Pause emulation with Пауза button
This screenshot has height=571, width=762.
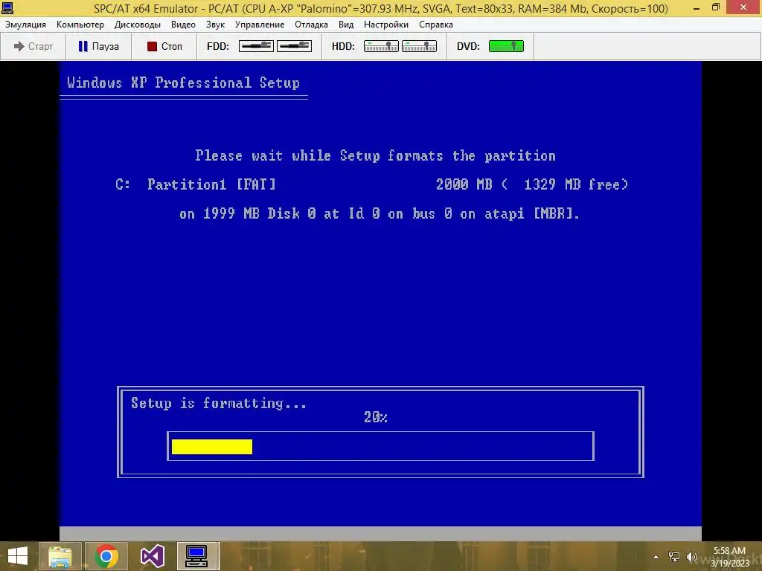(99, 46)
